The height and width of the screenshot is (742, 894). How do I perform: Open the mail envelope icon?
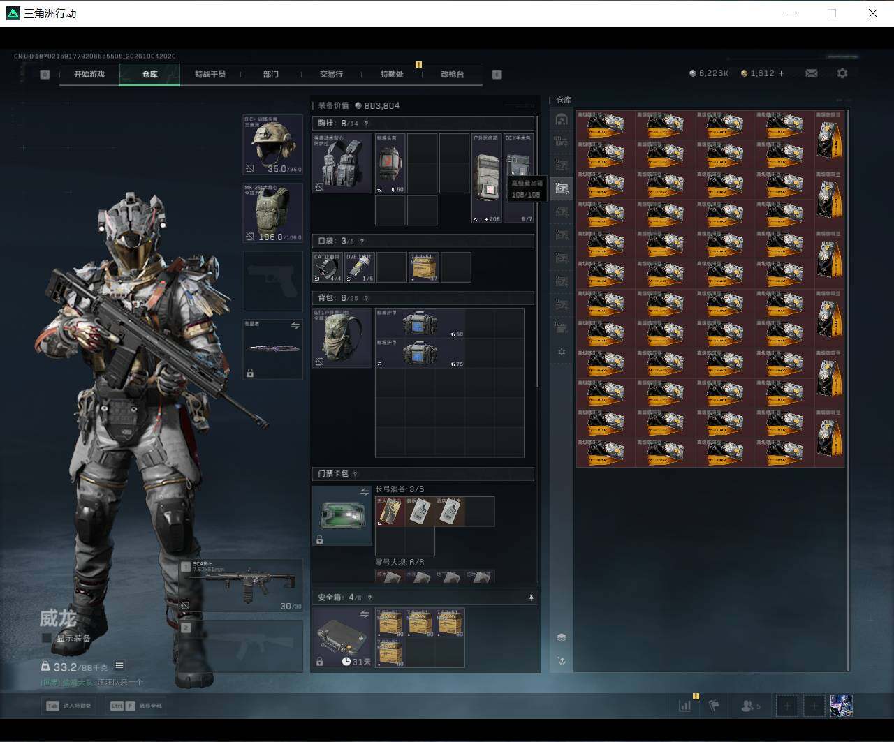click(811, 73)
